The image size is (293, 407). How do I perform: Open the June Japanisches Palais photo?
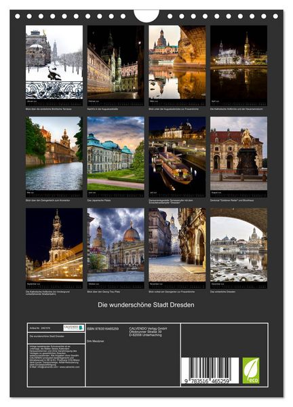tap(115, 153)
